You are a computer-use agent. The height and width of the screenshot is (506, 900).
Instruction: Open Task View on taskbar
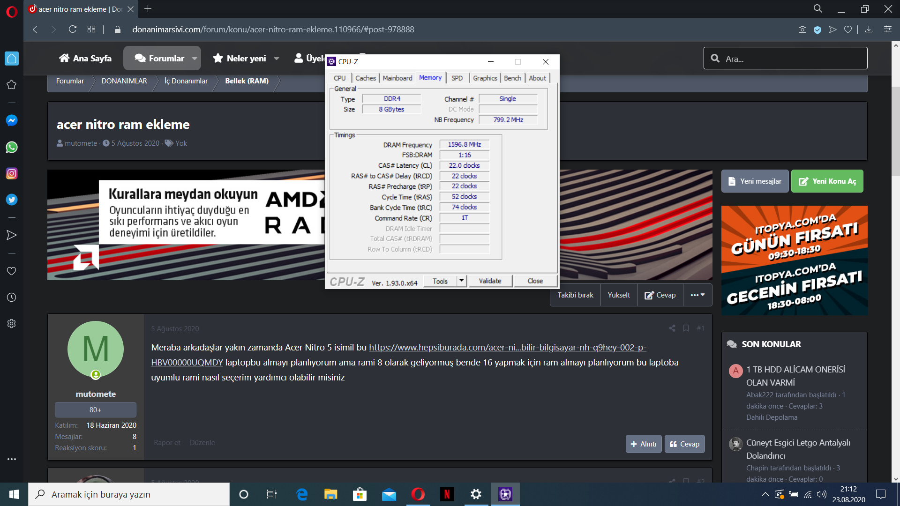pos(272,494)
